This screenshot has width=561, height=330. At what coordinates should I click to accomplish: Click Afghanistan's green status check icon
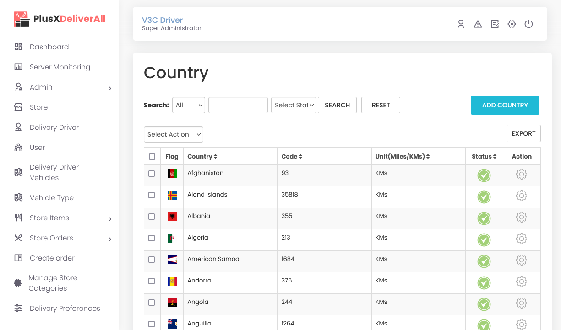(484, 176)
